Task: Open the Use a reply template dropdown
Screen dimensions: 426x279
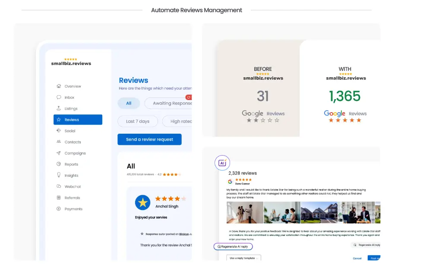Action: pos(244,258)
